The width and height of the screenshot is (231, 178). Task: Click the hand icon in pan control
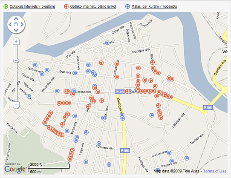click(x=16, y=24)
